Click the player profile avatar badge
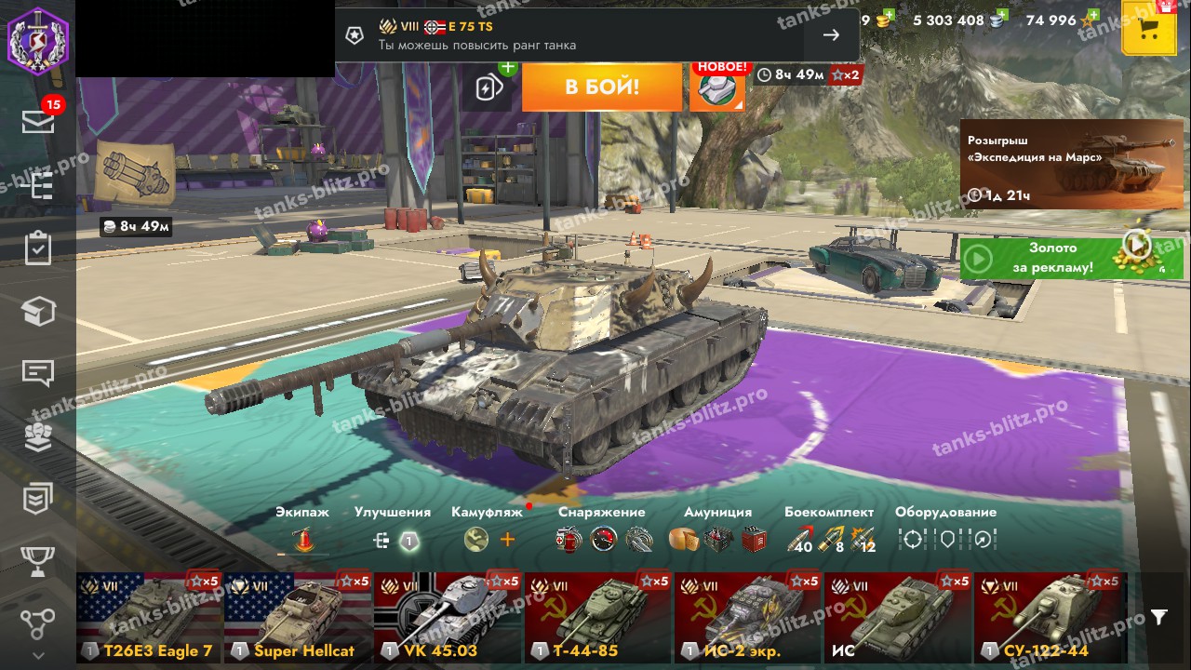 (38, 38)
